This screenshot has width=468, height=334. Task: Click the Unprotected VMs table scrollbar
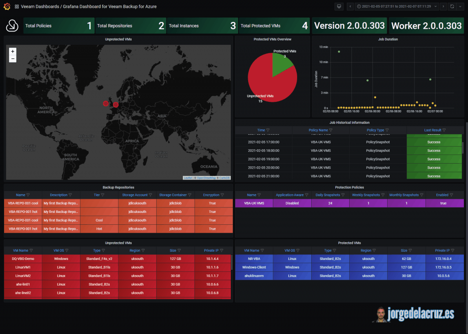(x=232, y=263)
